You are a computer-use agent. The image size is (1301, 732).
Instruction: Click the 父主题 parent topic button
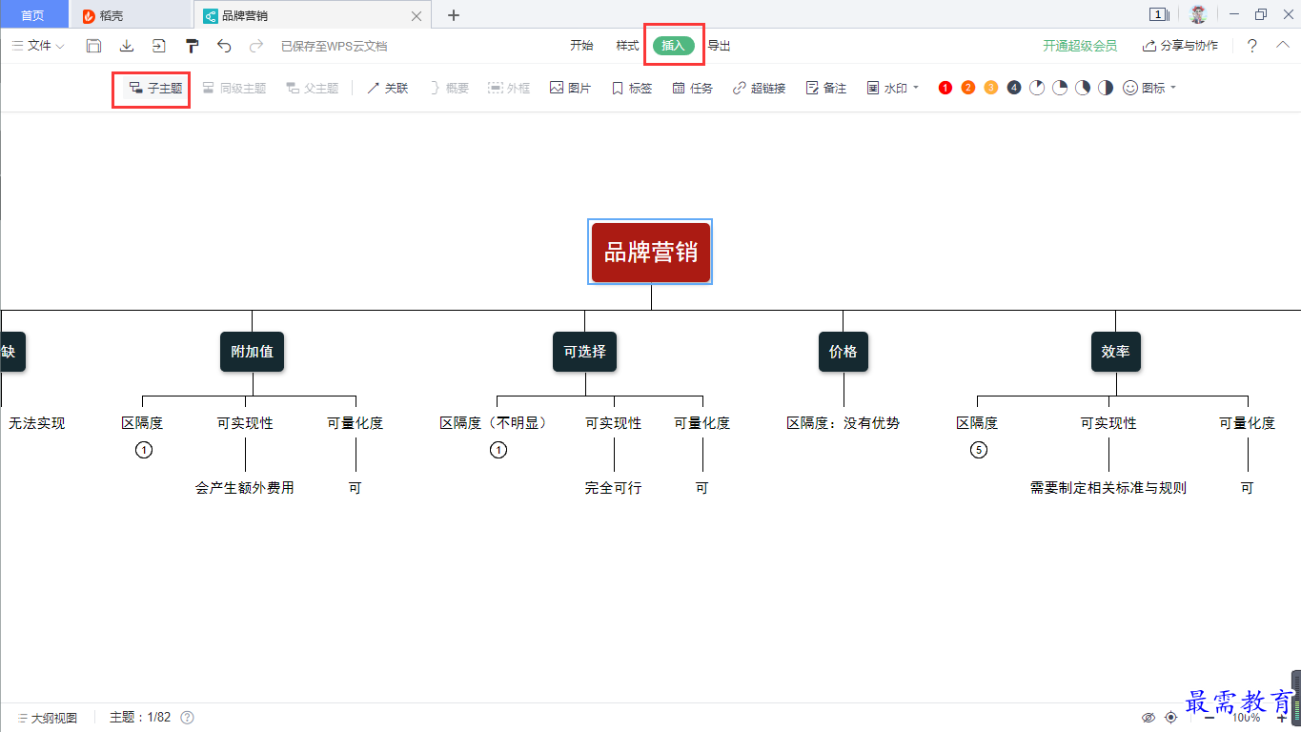pos(313,88)
